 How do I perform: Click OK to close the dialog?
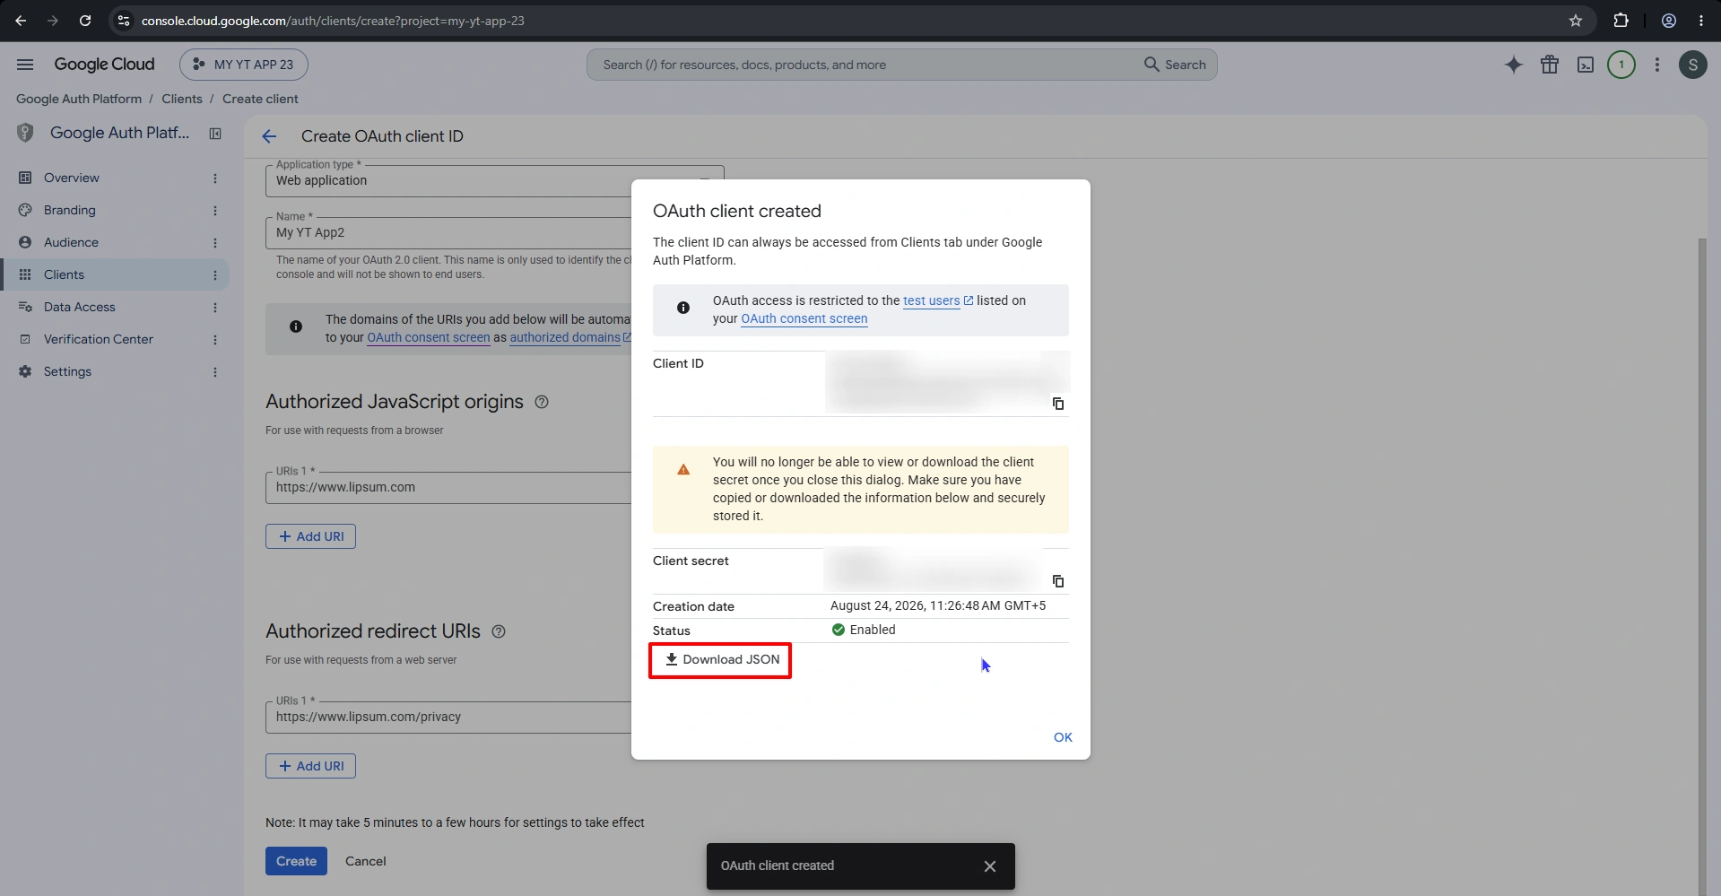[1063, 737]
